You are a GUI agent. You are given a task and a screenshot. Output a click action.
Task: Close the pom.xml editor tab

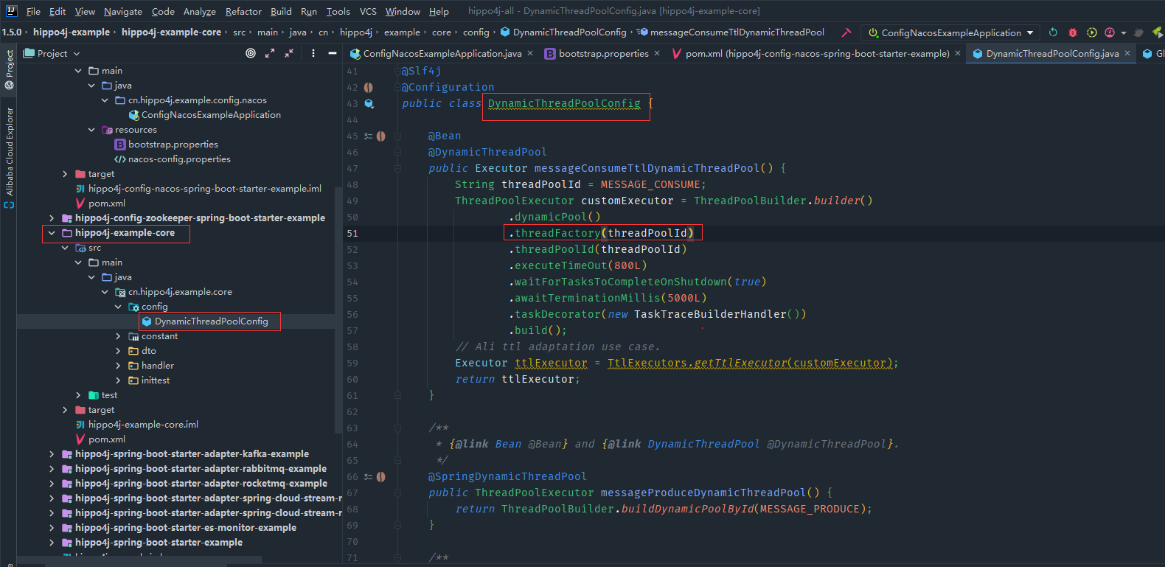click(x=958, y=53)
